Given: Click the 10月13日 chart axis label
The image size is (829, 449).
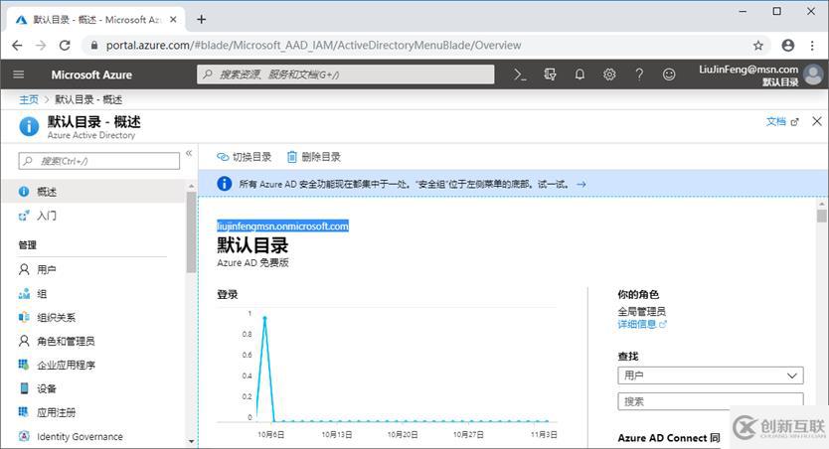Looking at the screenshot, I should [x=337, y=434].
